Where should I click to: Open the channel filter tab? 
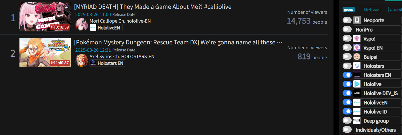[x=395, y=10]
